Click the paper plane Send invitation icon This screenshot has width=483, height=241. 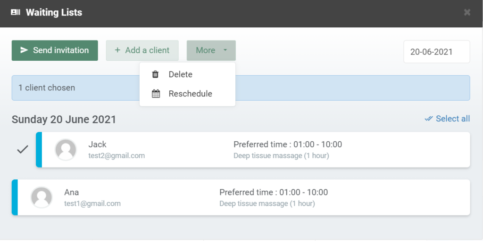click(24, 50)
